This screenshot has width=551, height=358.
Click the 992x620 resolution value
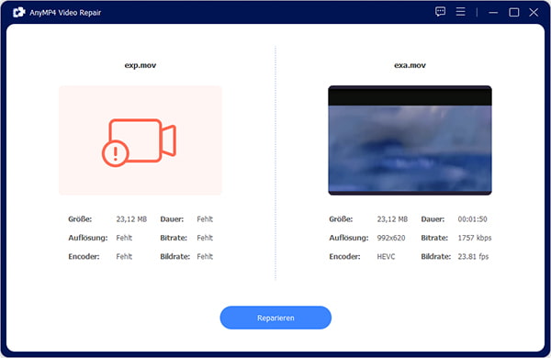391,238
